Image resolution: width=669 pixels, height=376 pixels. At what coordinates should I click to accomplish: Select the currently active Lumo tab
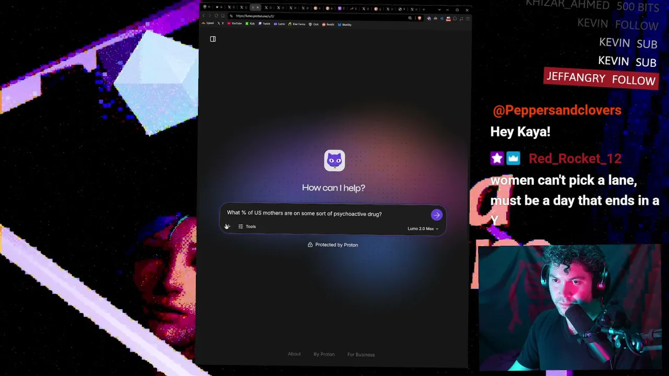(x=256, y=7)
